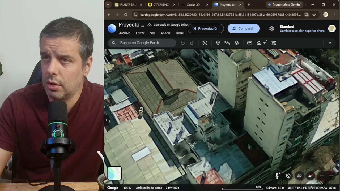
Task: Click the project title Proyecto
Action: (x=131, y=25)
